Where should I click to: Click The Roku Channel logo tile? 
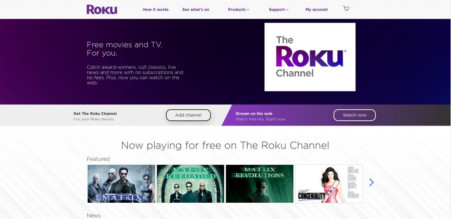(x=310, y=57)
